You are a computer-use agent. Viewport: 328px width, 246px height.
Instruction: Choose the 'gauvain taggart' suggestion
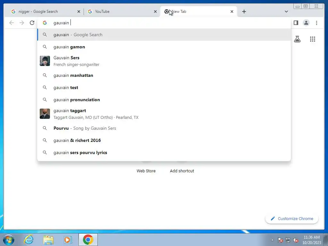click(164, 114)
